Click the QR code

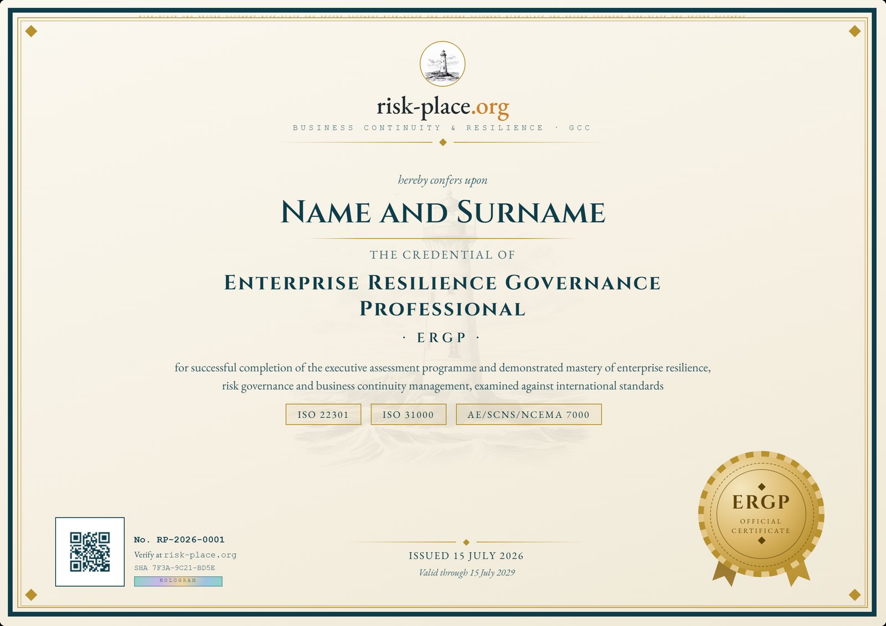[90, 552]
